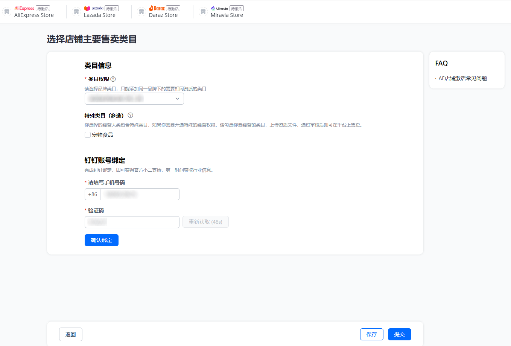
Task: Click the Lazada Store shop icon
Action: click(76, 12)
